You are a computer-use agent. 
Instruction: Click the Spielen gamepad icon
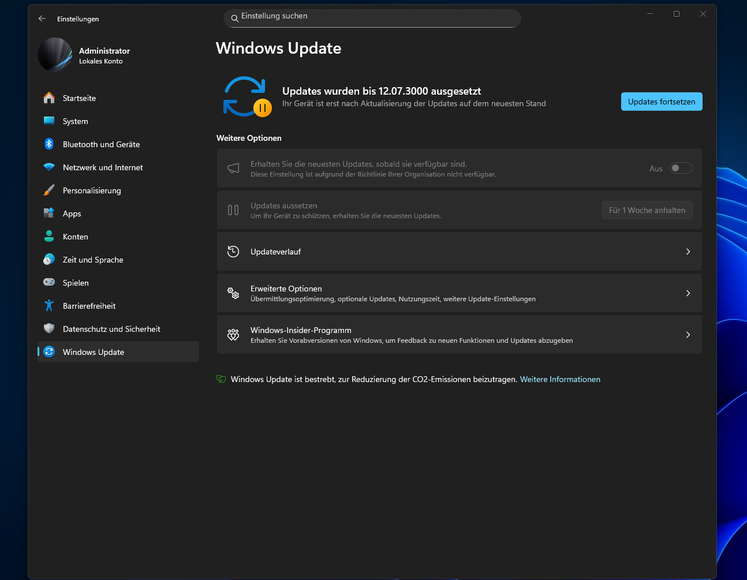coord(49,283)
